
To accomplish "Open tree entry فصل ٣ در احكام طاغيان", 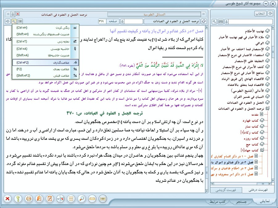I will (x=232, y=168).
